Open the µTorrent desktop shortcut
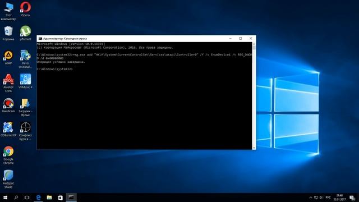 (x=25, y=33)
